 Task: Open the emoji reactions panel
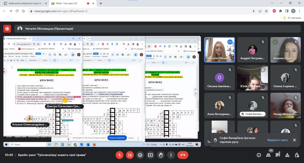[x=140, y=155]
